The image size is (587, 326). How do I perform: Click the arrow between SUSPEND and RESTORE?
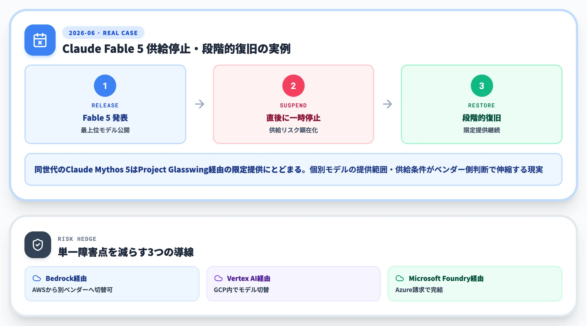(387, 104)
